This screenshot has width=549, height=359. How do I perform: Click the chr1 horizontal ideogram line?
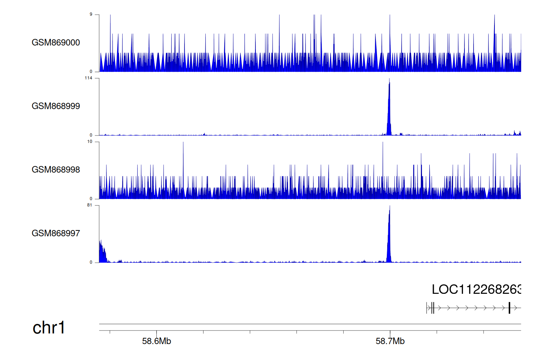(310, 324)
